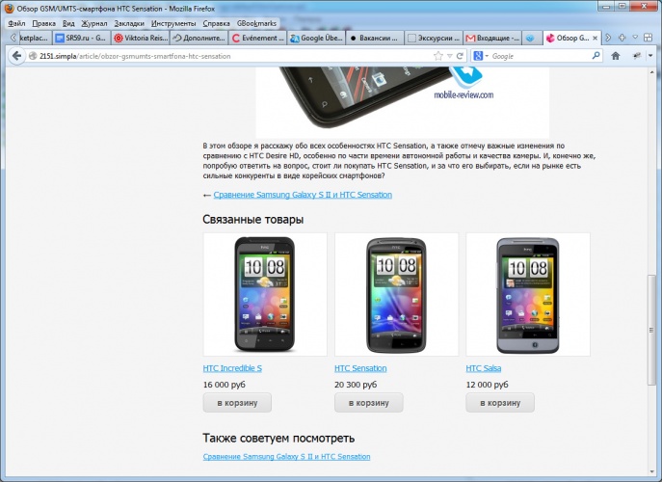The width and height of the screenshot is (662, 482).
Task: Open a new tab with the plus icon
Action: point(622,38)
